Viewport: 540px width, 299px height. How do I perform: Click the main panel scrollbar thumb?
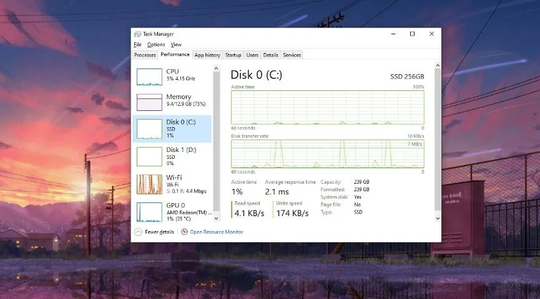(438, 140)
